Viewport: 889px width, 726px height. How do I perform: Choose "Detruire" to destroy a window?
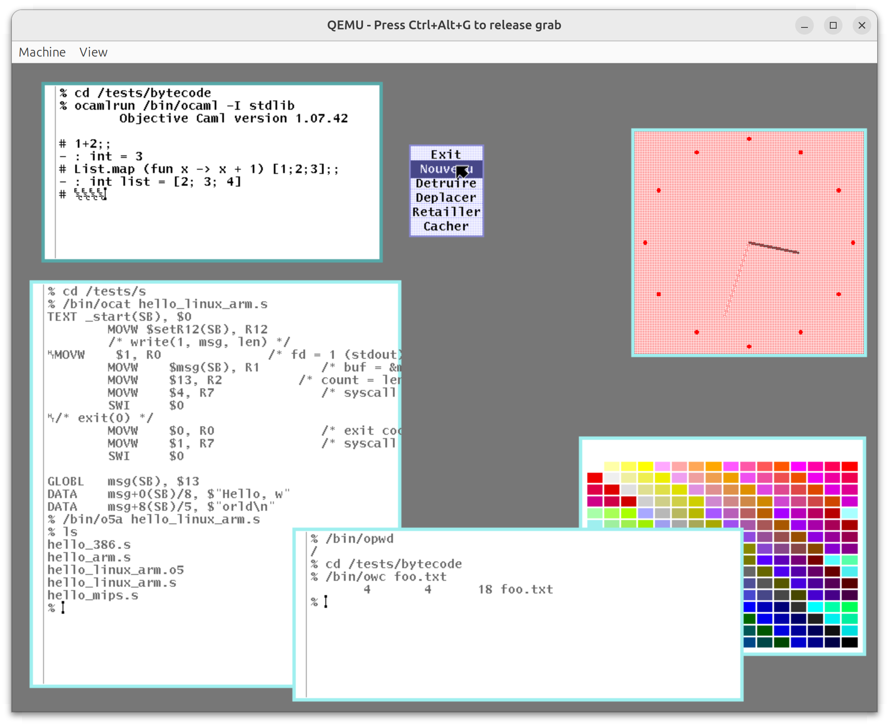445,183
